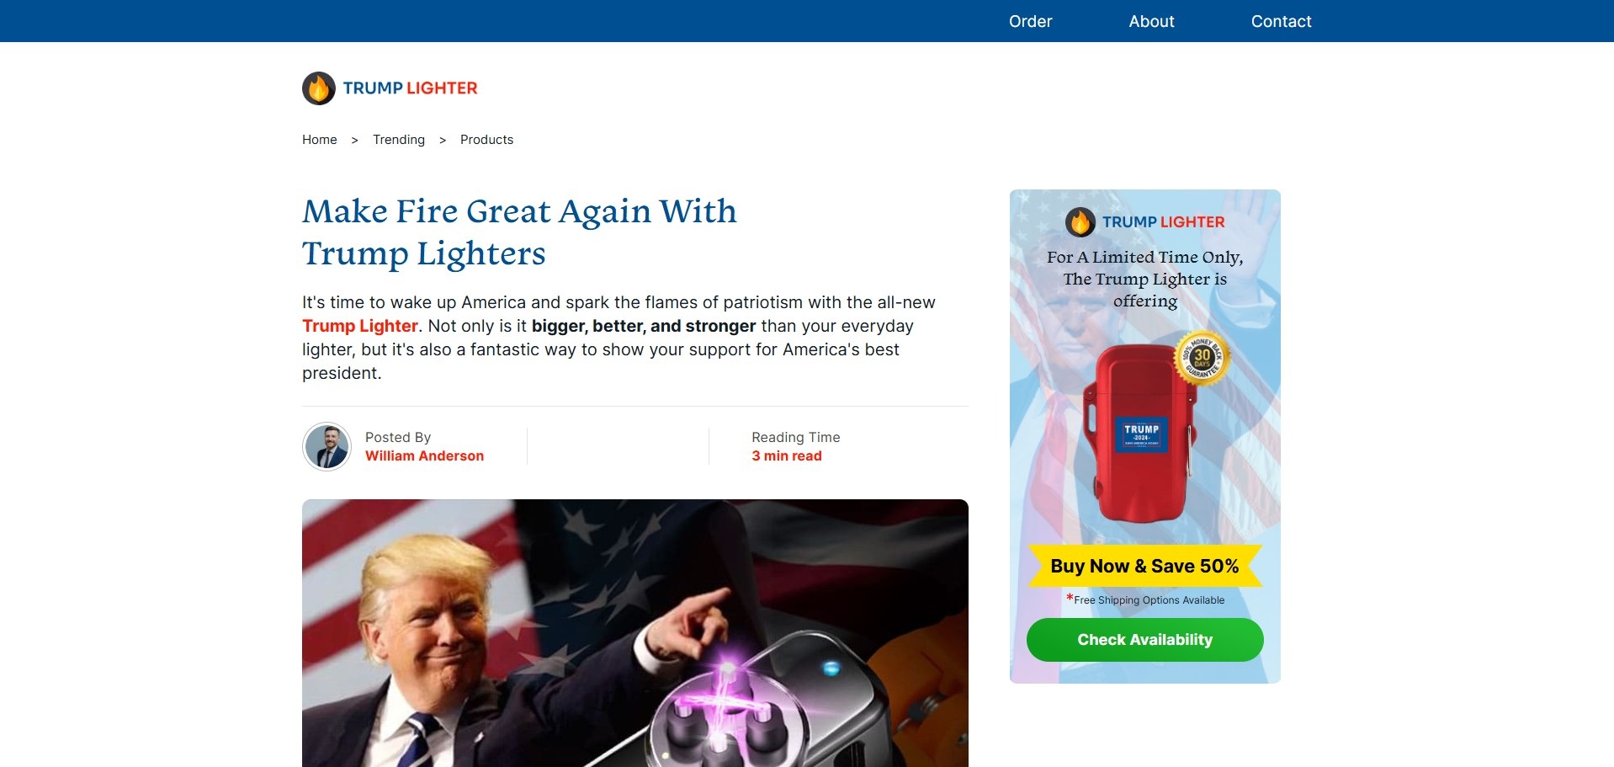Click William Anderson's author avatar
The image size is (1614, 767).
tap(327, 446)
